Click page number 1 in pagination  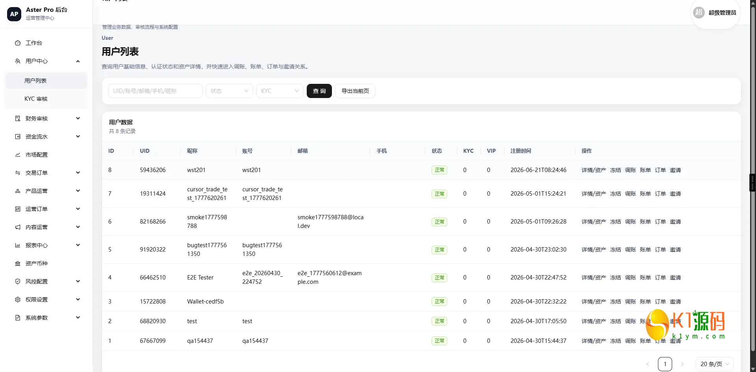[665, 364]
